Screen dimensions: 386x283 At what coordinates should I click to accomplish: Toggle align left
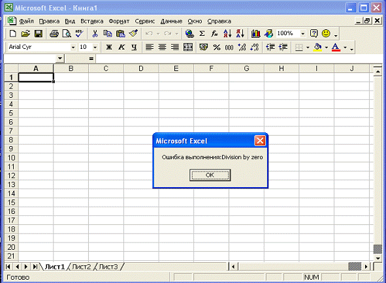point(150,47)
